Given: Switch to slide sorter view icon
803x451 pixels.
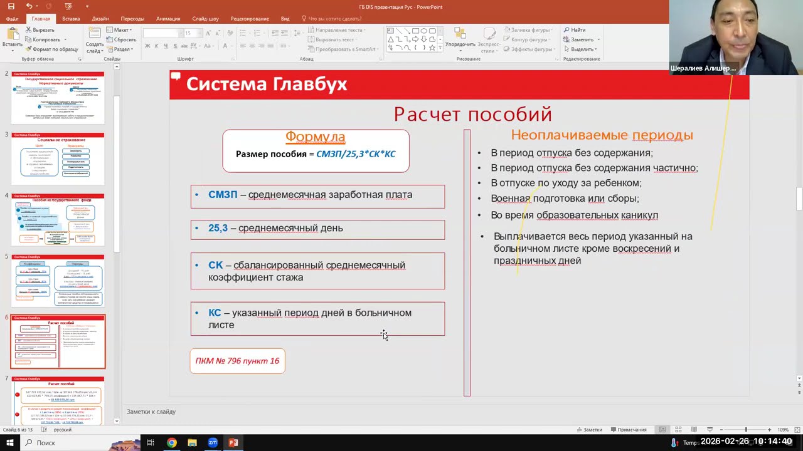Looking at the screenshot, I should point(678,430).
